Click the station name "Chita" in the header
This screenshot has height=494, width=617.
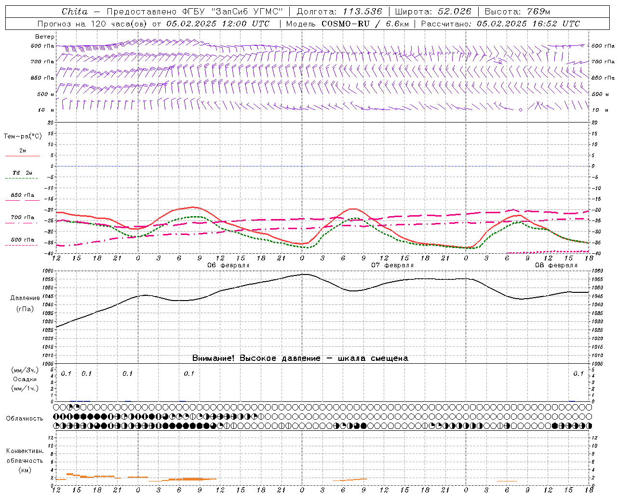(x=75, y=12)
